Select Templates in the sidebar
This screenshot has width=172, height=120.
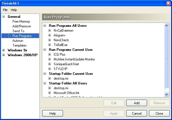(20, 45)
